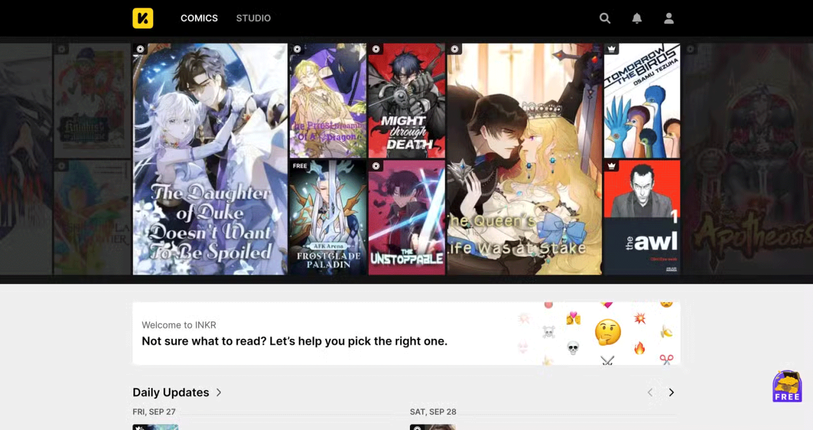Click crown badge on Tomorrow the Birds
813x430 pixels.
tap(611, 49)
